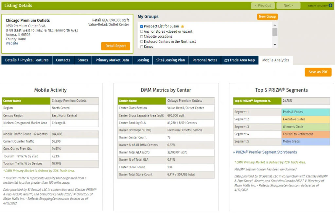Open the Site/Leasing Plan tab
This screenshot has height=217, width=335.
click(170, 60)
